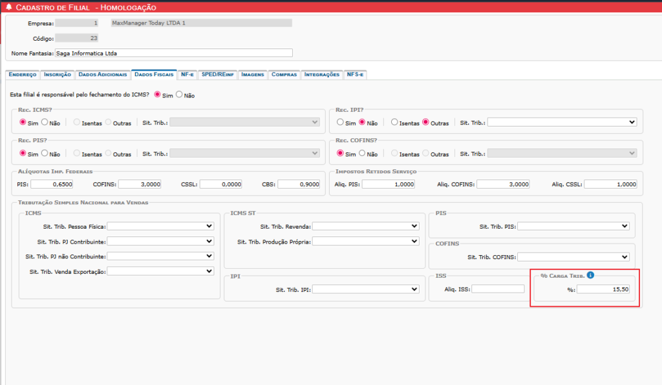Expand Sit. Trib. Pessoa Física dropdown
Image resolution: width=662 pixels, height=385 pixels.
coord(160,226)
